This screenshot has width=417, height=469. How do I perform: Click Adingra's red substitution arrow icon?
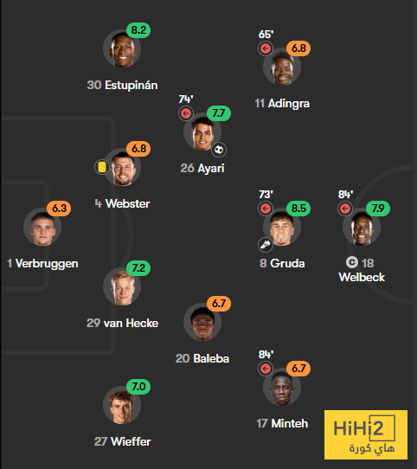coord(266,48)
